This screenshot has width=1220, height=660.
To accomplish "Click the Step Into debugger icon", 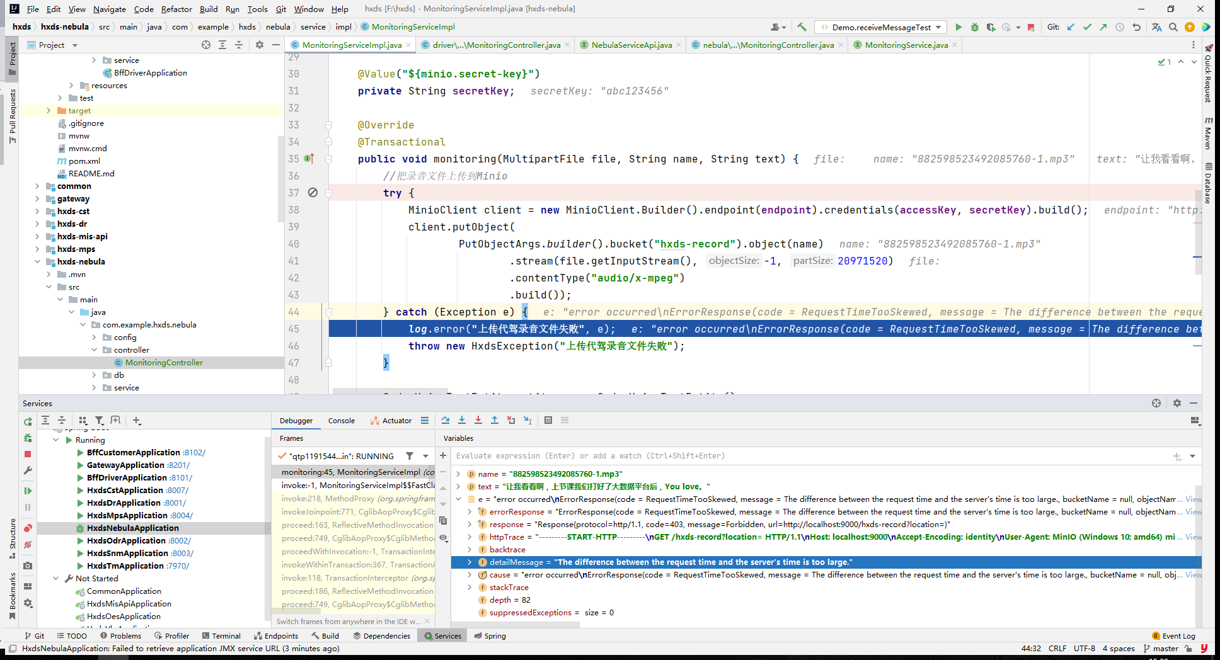I will point(462,420).
